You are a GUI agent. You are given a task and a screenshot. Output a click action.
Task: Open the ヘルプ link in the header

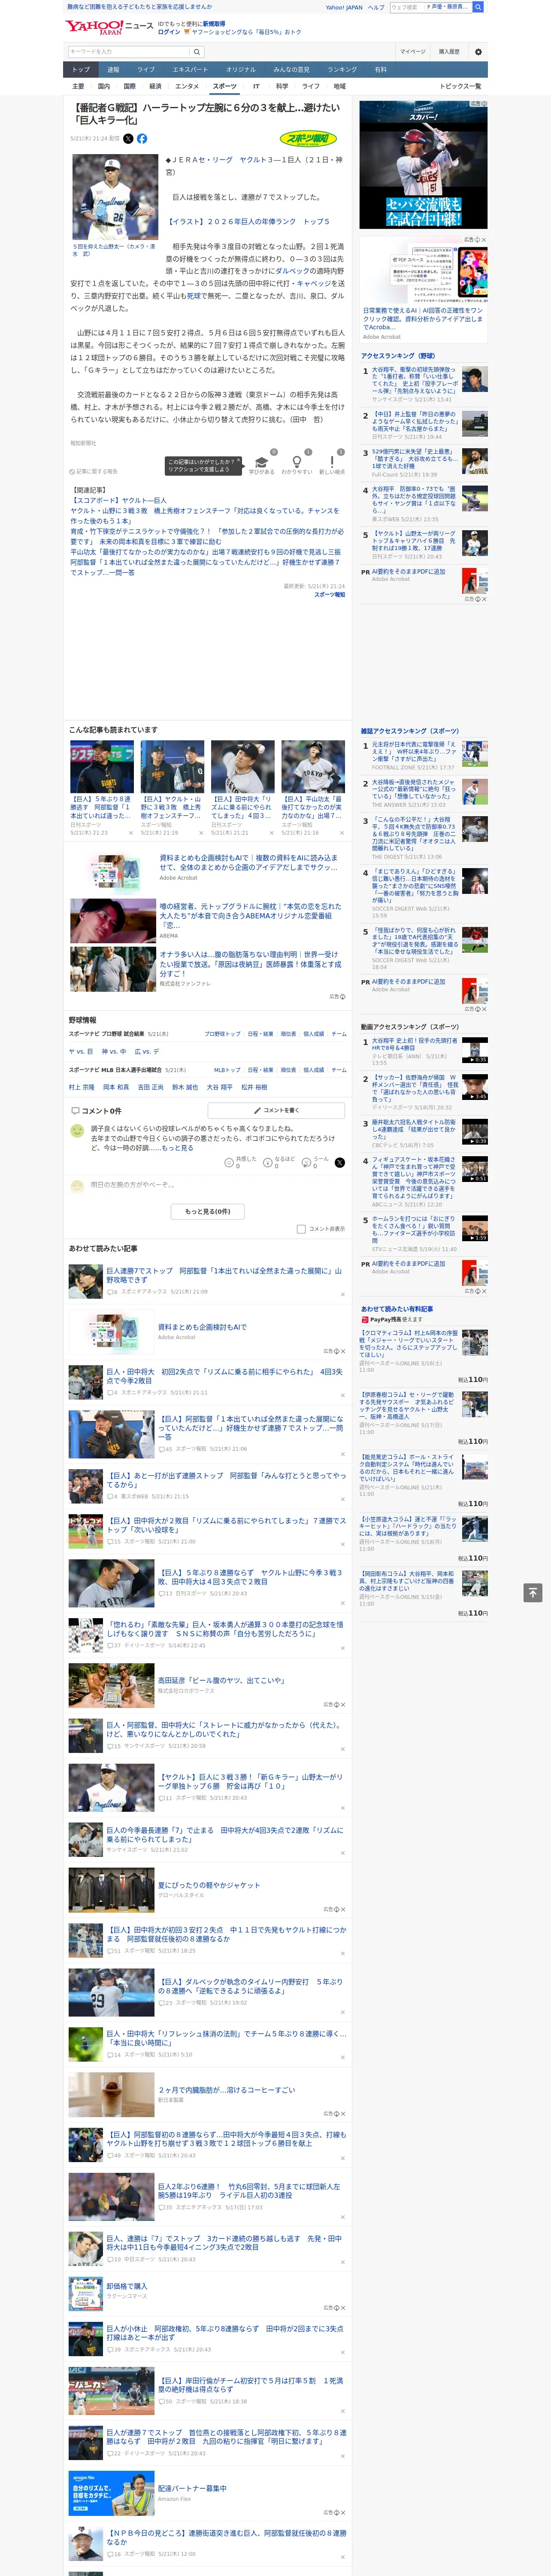[x=375, y=7]
